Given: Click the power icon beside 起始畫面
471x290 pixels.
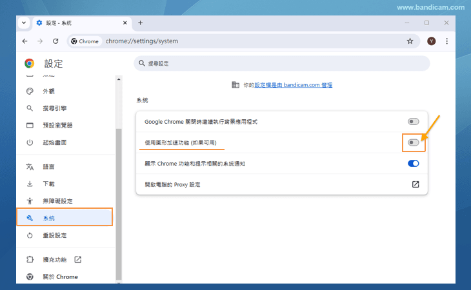Looking at the screenshot, I should [x=30, y=142].
